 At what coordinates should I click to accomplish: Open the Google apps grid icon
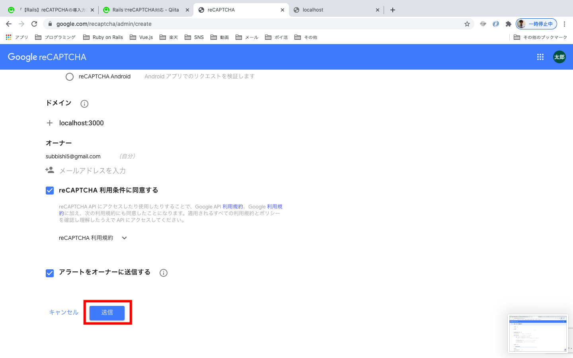540,57
